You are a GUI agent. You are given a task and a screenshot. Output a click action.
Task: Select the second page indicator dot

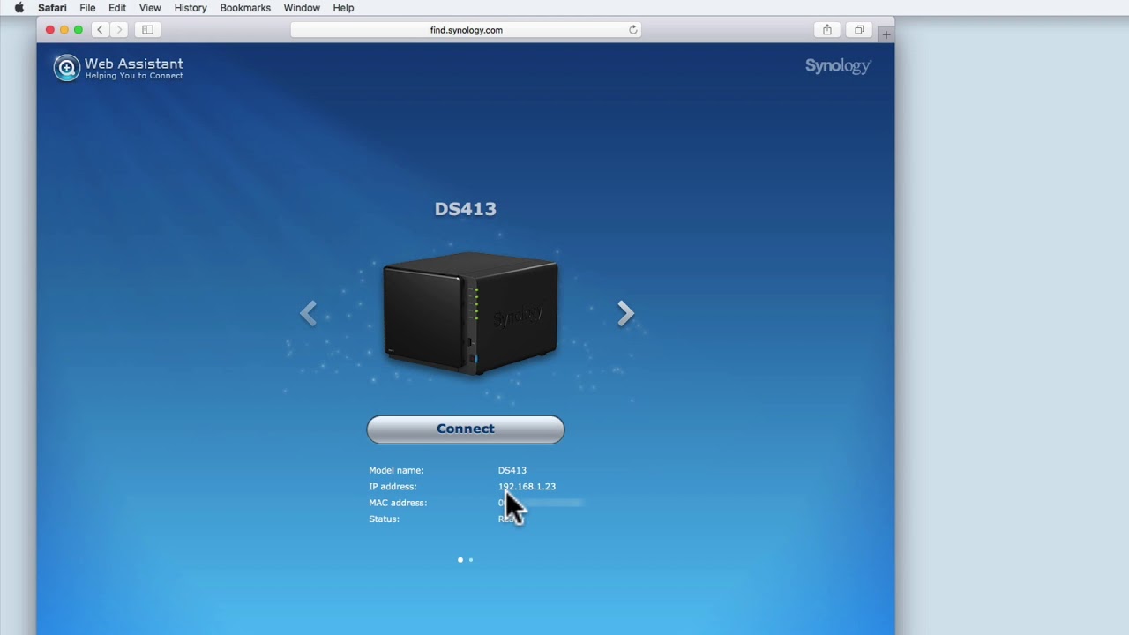(x=471, y=559)
